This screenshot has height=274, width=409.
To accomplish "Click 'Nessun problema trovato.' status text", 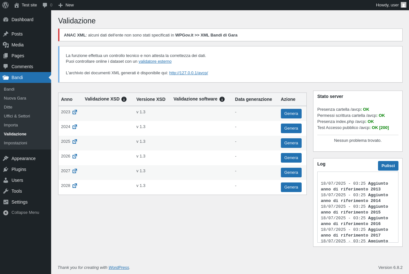I will click(x=358, y=141).
